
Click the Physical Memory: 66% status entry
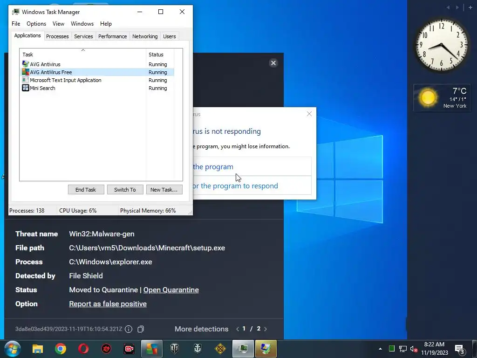coord(148,211)
